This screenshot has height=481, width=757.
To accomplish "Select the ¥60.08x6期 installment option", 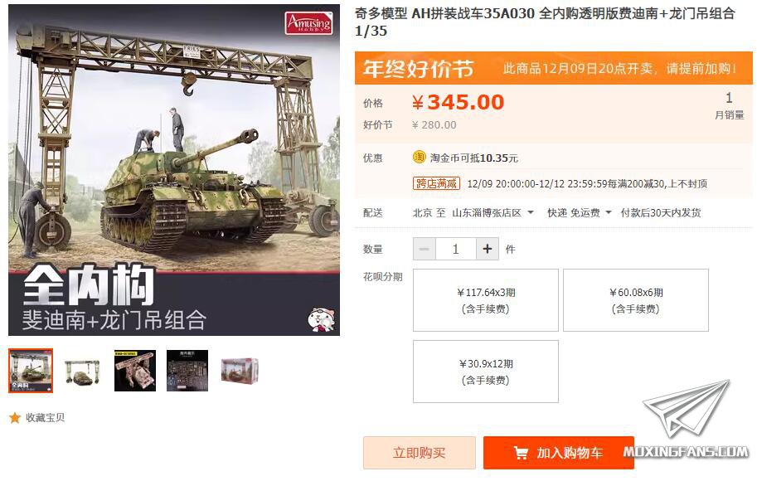I will 636,300.
